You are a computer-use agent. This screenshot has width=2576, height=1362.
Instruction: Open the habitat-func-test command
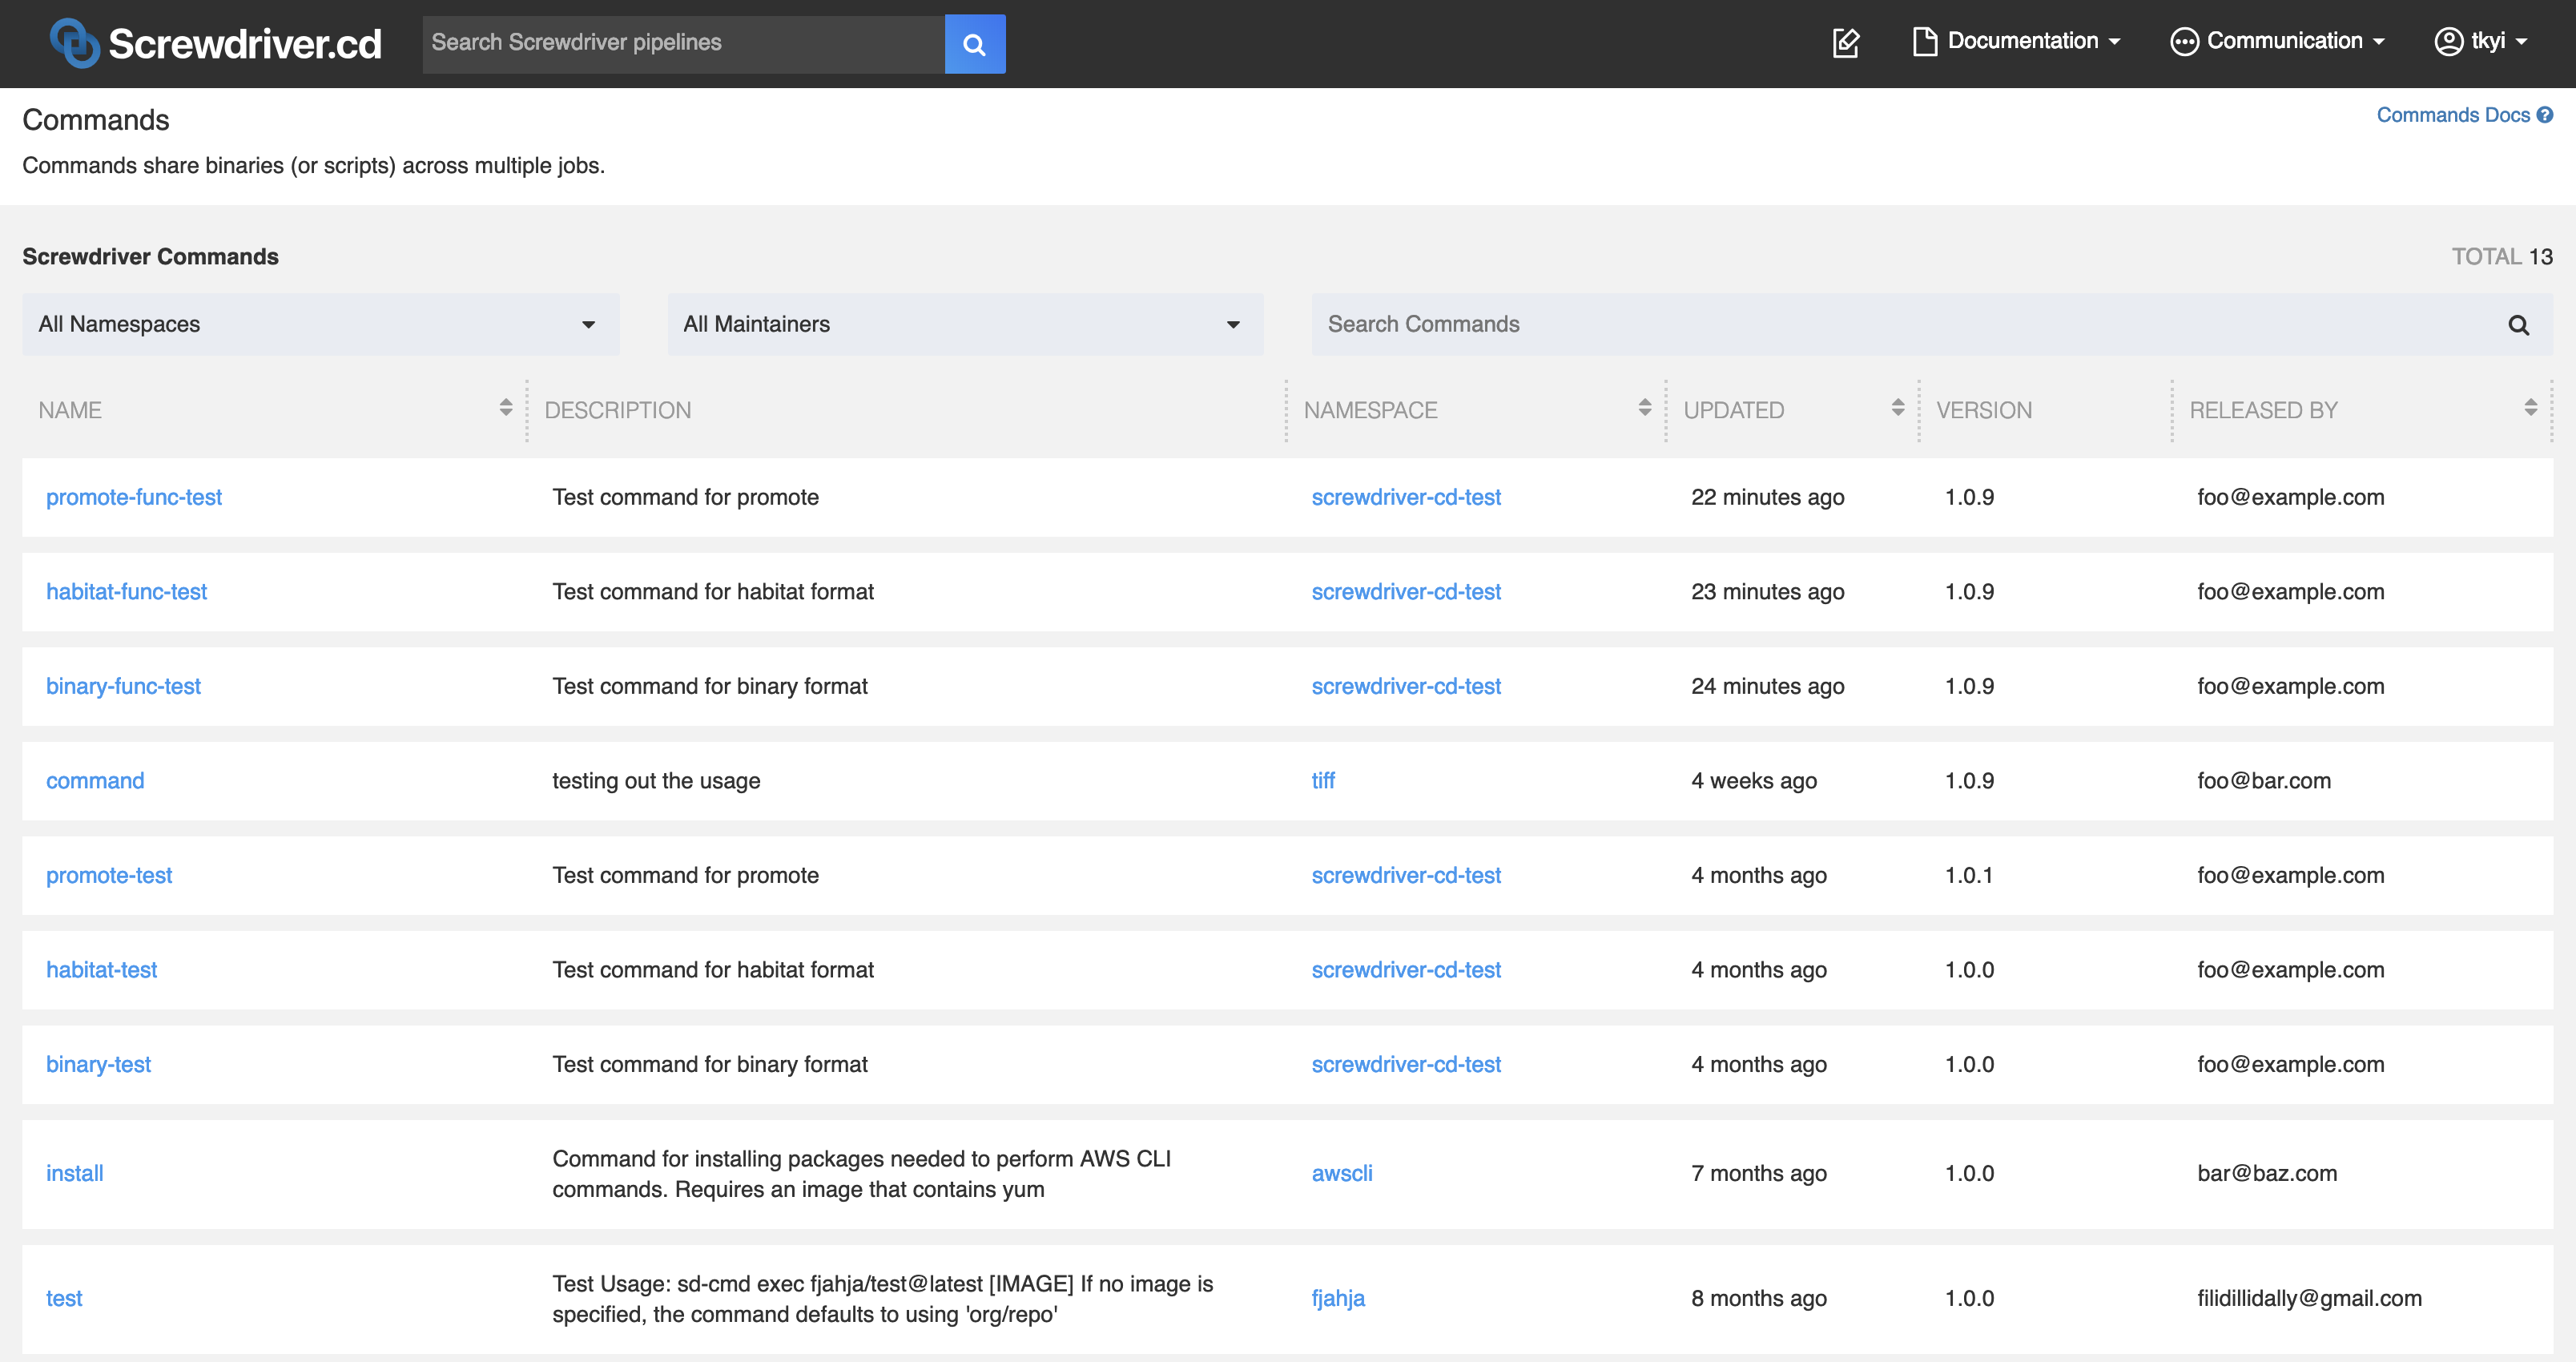coord(126,592)
